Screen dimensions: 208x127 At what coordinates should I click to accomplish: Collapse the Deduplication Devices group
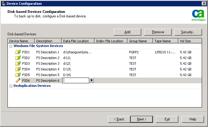pyautogui.click(x=11, y=86)
